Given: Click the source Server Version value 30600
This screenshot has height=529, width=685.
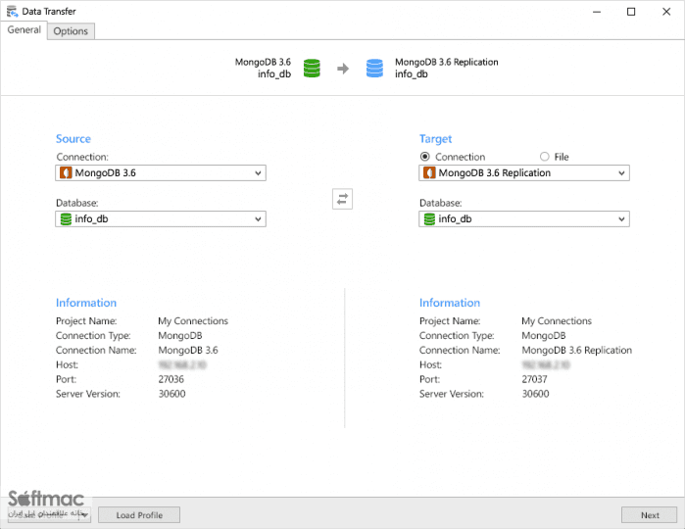Looking at the screenshot, I should (171, 394).
